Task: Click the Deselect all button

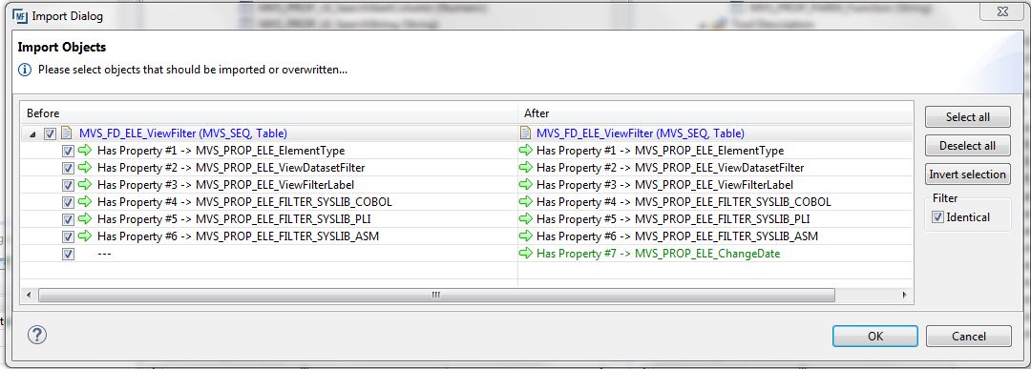Action: [x=968, y=146]
